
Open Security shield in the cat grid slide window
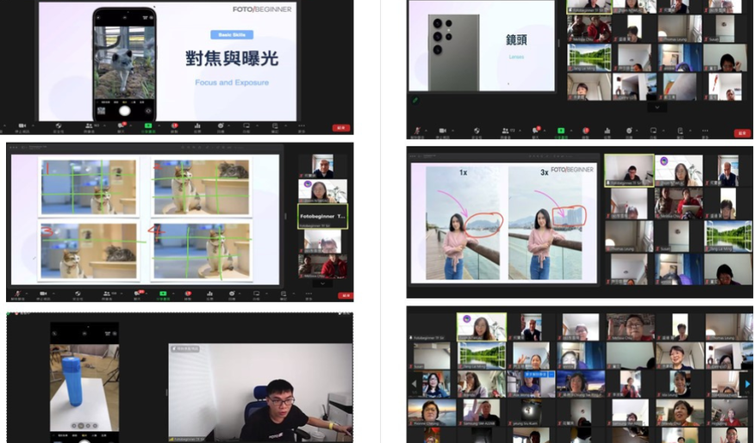coord(78,295)
